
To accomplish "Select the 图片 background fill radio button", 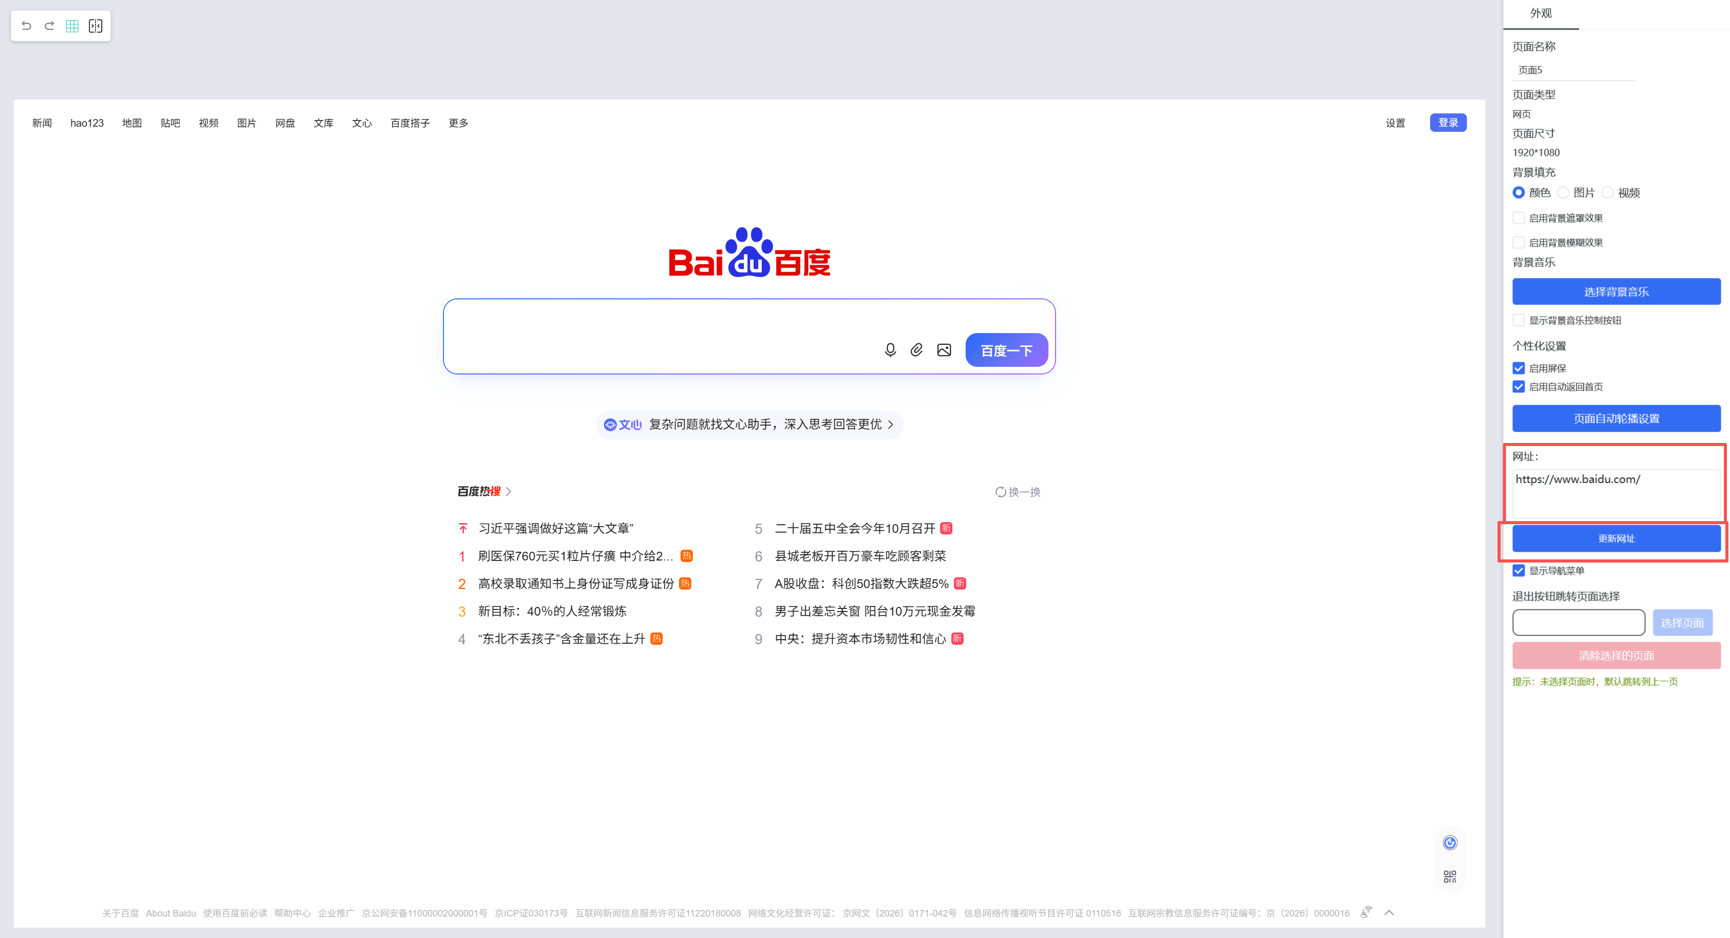I will click(1563, 193).
